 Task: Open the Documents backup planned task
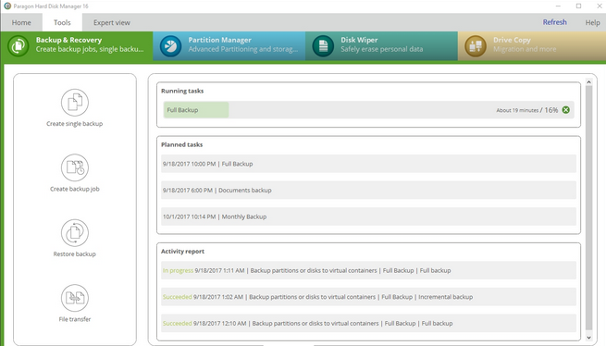[x=369, y=191]
